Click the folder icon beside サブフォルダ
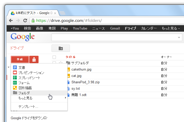The image size is (184, 122). [x=68, y=63]
